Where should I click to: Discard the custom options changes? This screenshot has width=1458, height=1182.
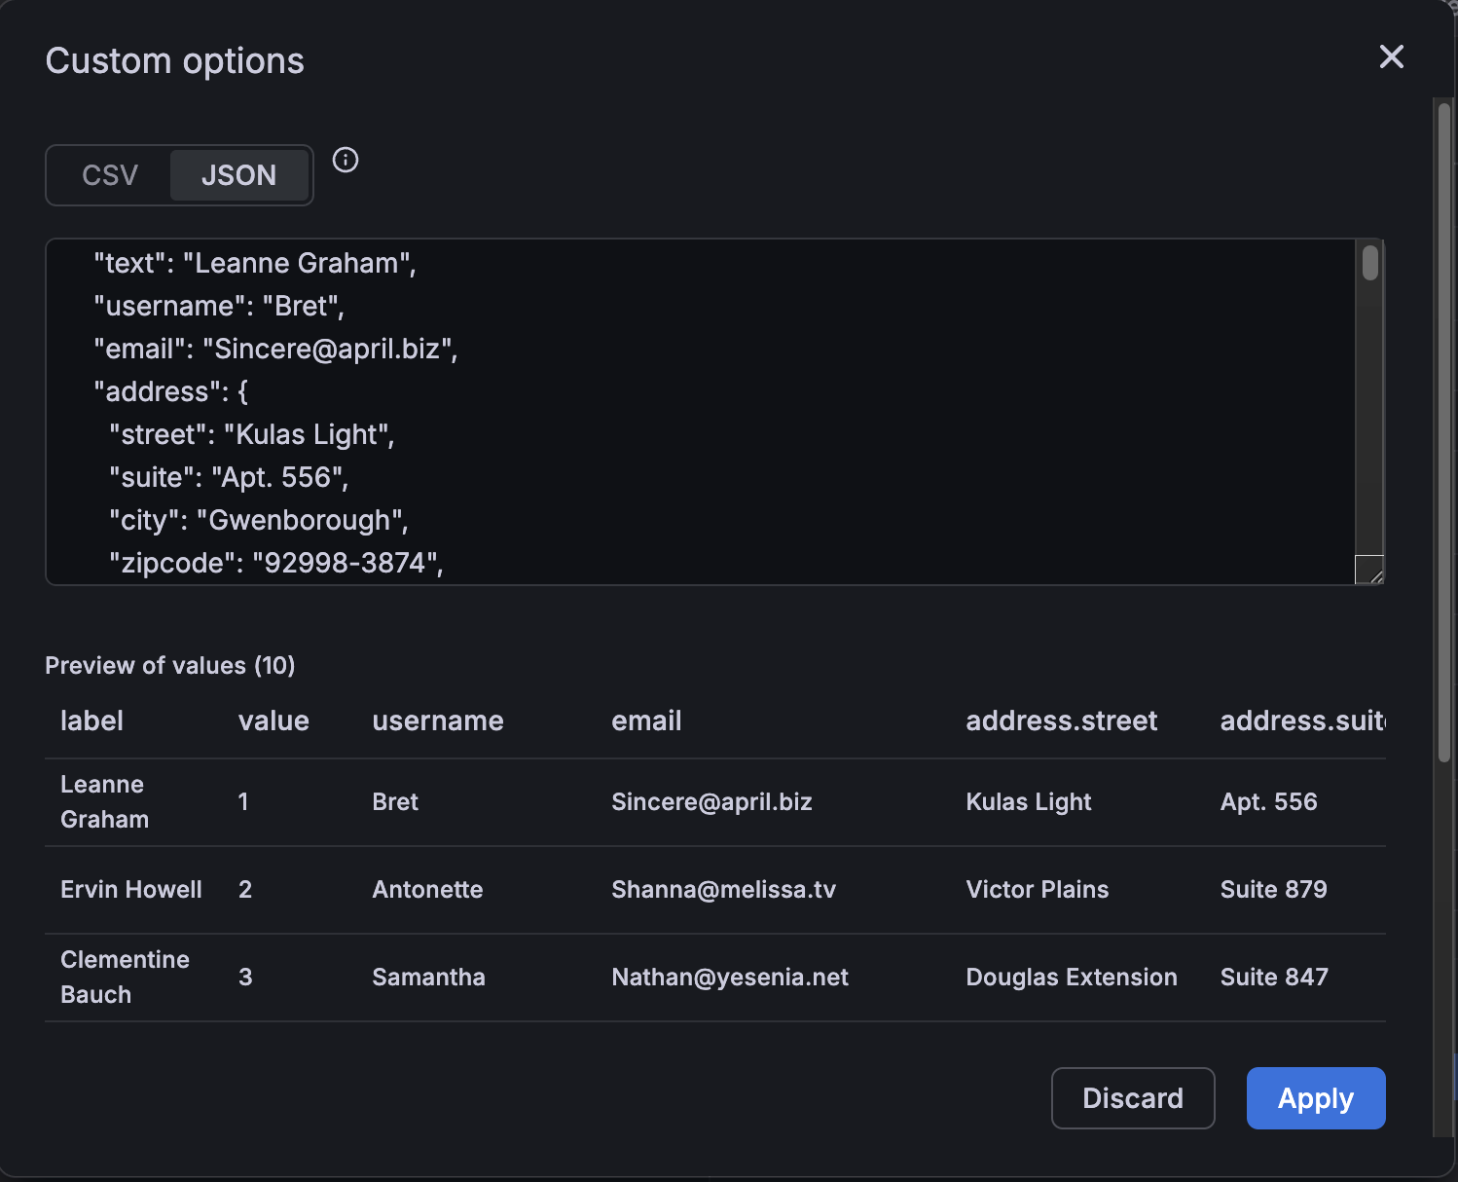click(1132, 1098)
